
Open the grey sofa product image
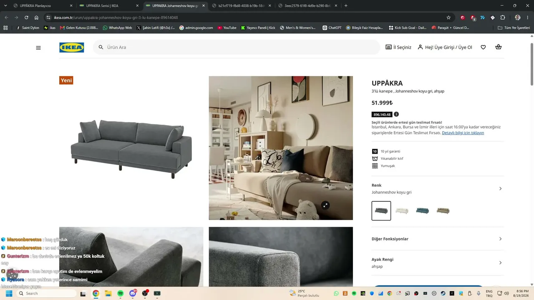tap(131, 148)
